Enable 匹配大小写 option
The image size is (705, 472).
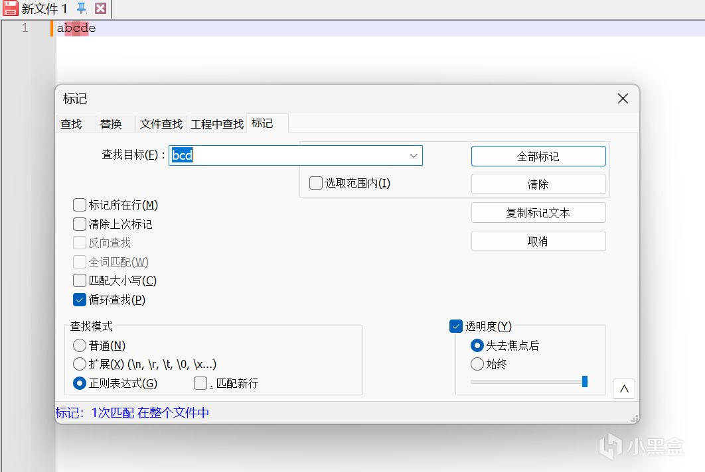[x=80, y=280]
